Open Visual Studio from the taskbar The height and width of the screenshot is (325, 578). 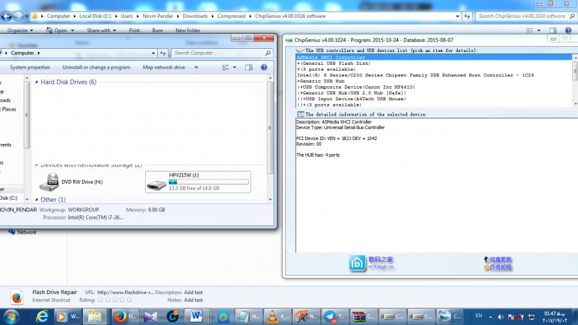click(x=150, y=317)
